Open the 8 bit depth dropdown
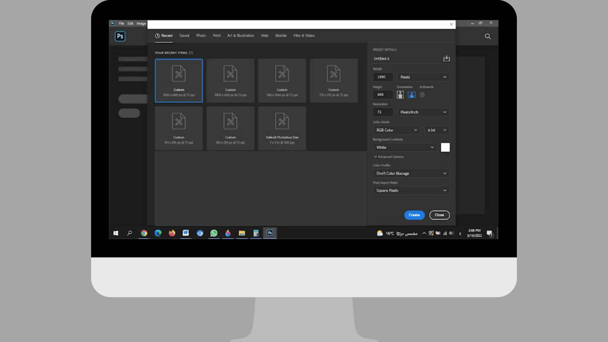Viewport: 608px width, 342px height. click(437, 130)
